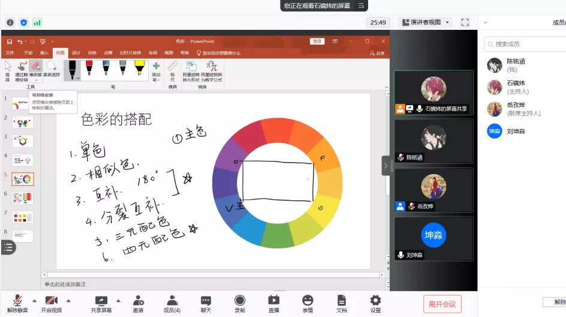Open the 表情 emoji reactions icon
The height and width of the screenshot is (317, 566).
308,303
